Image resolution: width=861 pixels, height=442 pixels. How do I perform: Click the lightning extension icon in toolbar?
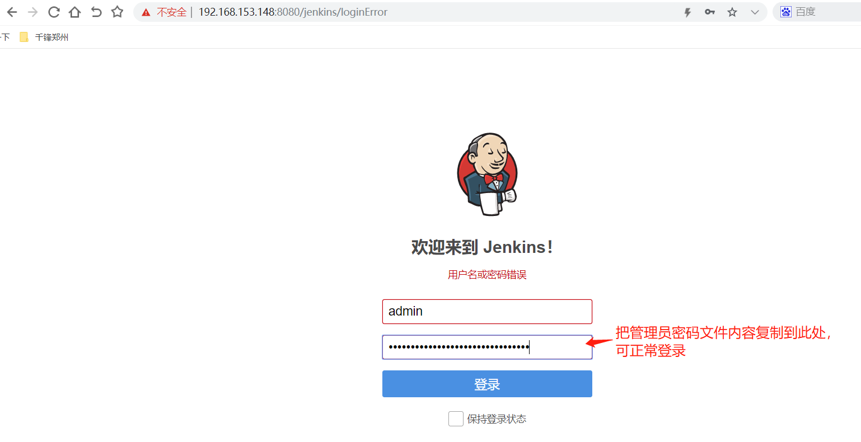(687, 11)
